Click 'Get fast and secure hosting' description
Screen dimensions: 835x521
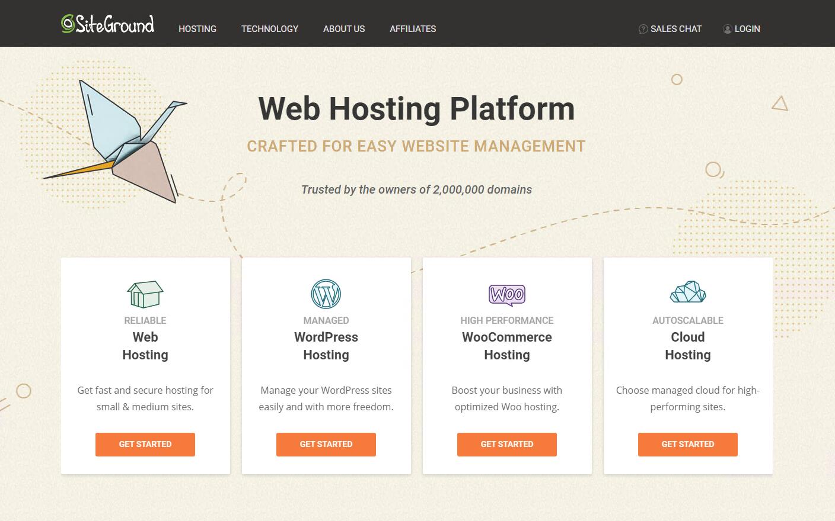click(x=145, y=398)
